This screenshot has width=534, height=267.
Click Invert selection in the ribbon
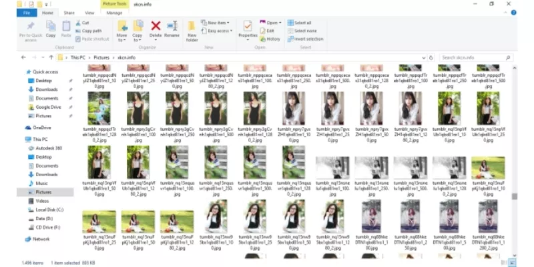306,39
